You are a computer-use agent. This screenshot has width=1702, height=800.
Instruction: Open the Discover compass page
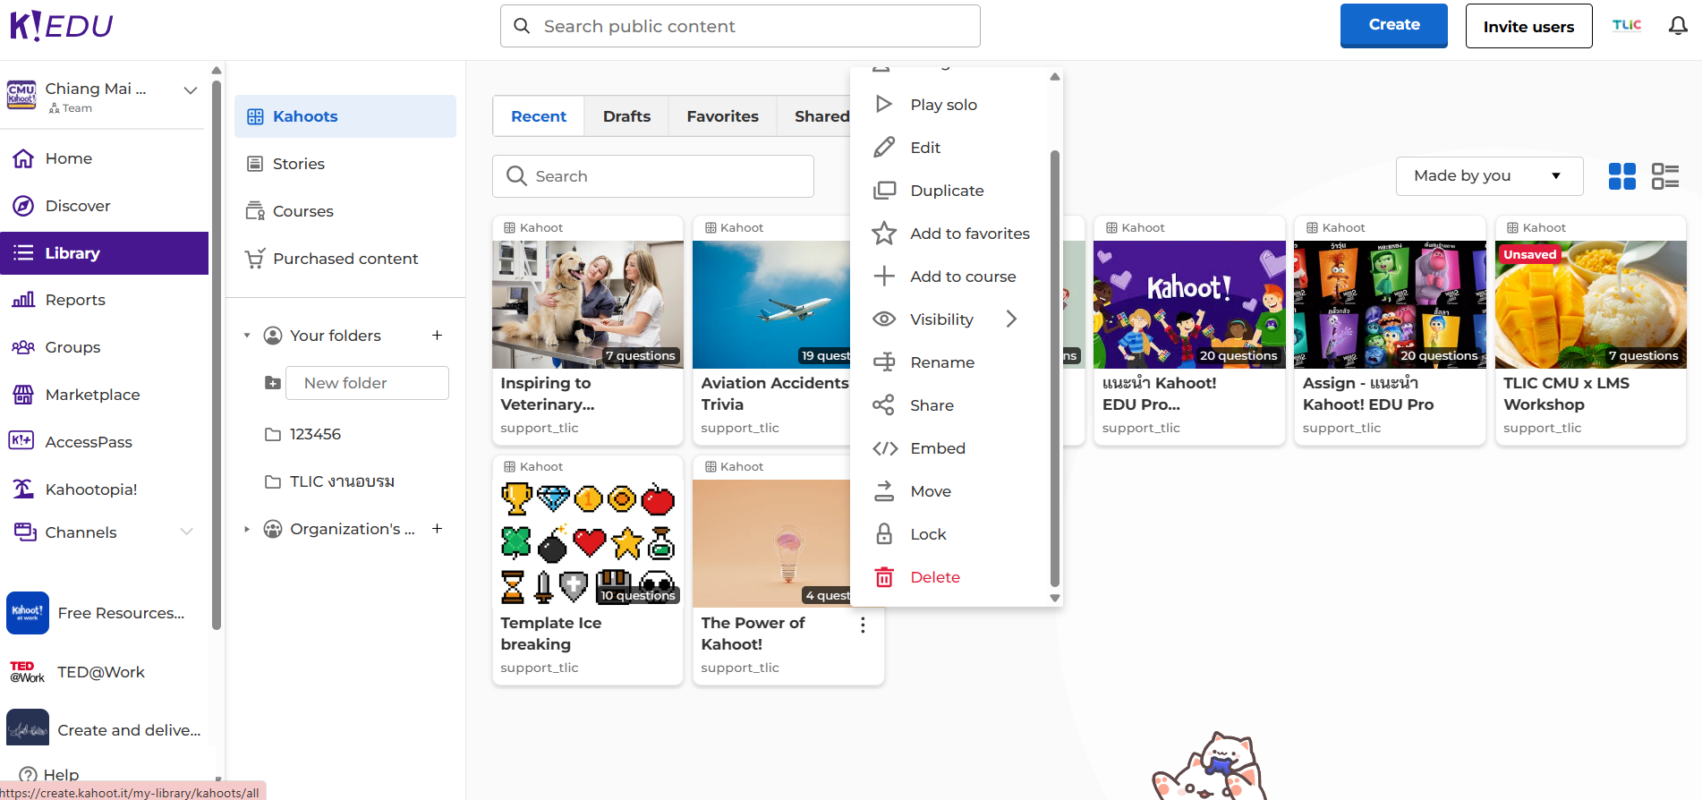[x=78, y=206]
